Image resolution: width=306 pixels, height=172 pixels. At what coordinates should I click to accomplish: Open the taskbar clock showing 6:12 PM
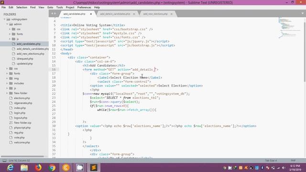pyautogui.click(x=295, y=168)
